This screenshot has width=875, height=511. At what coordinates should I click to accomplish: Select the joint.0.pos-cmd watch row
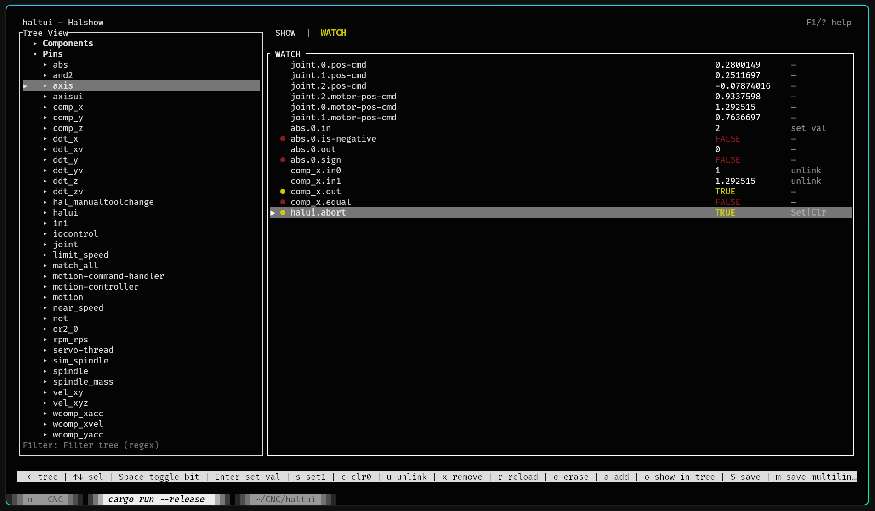(561, 65)
